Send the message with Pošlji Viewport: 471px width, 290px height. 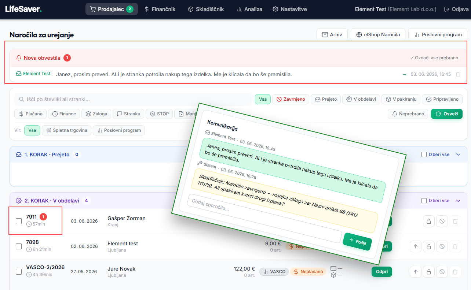tap(357, 242)
